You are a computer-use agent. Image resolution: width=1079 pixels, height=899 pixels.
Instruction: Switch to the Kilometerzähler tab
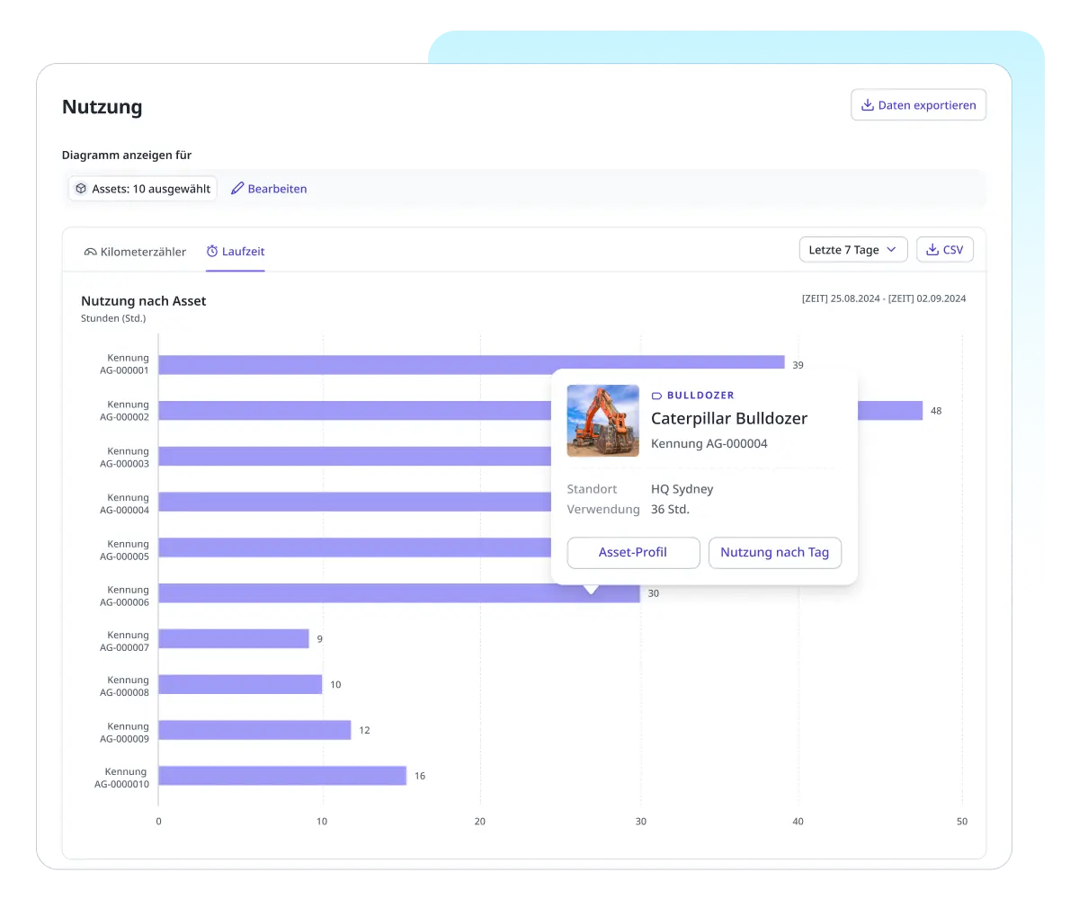tap(135, 252)
